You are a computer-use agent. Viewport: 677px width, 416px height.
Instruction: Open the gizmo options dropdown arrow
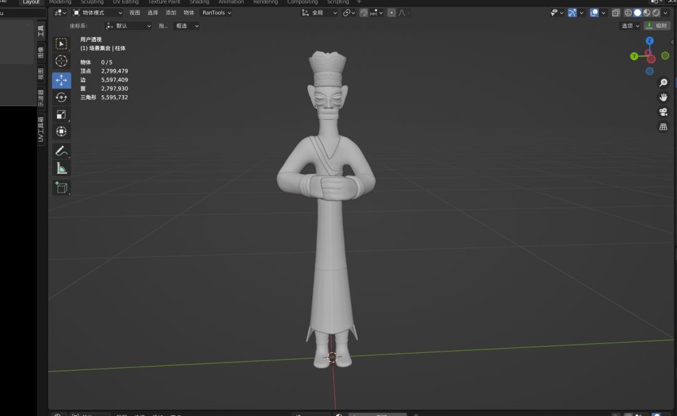coord(581,13)
